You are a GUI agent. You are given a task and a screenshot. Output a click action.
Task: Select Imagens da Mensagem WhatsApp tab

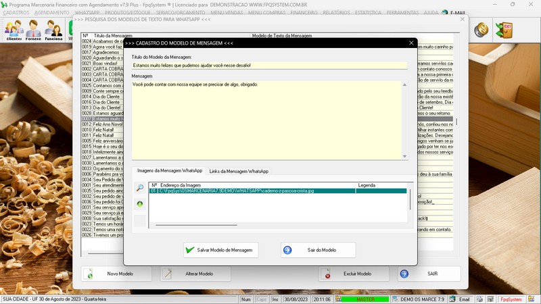coord(170,171)
